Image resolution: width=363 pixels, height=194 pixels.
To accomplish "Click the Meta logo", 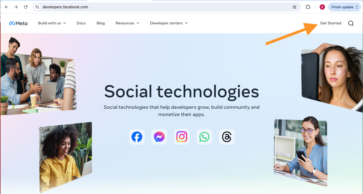I will [x=18, y=23].
